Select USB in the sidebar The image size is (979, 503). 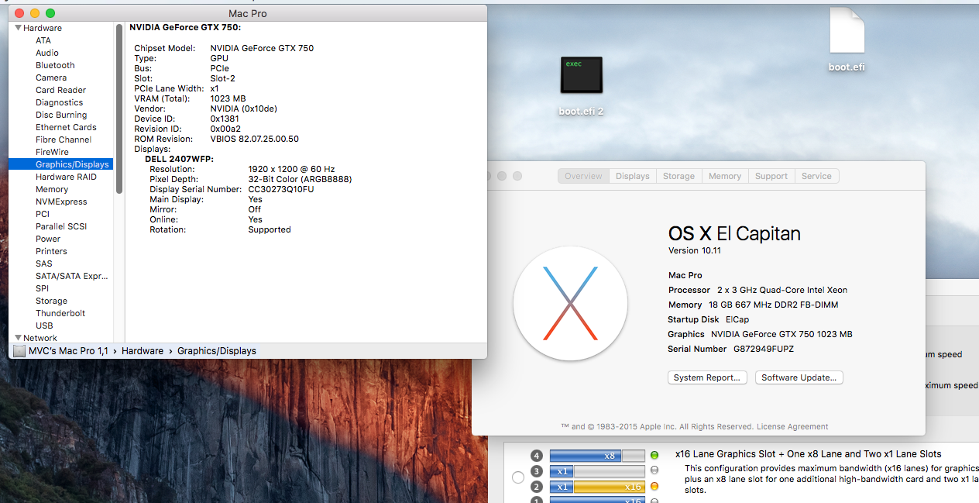point(44,326)
